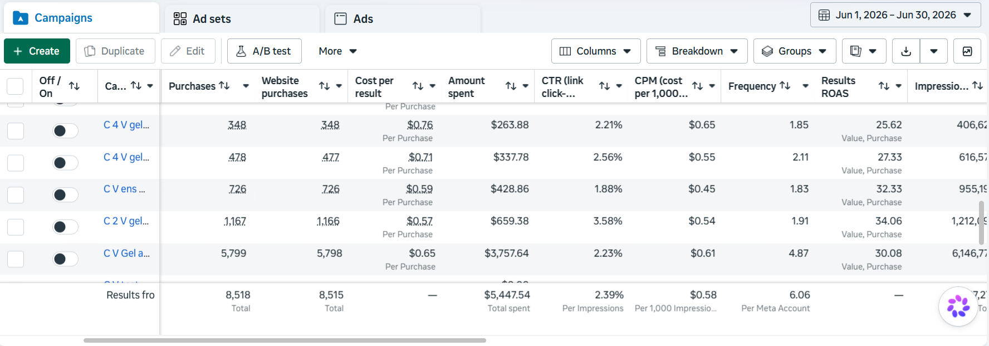Open the C V Gel a campaign link
The image size is (989, 346).
point(126,254)
